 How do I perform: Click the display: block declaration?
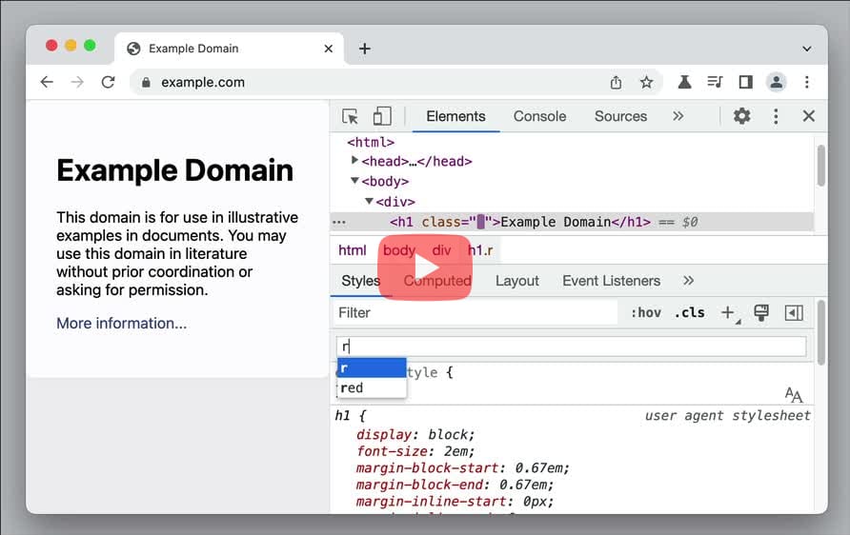tap(415, 434)
